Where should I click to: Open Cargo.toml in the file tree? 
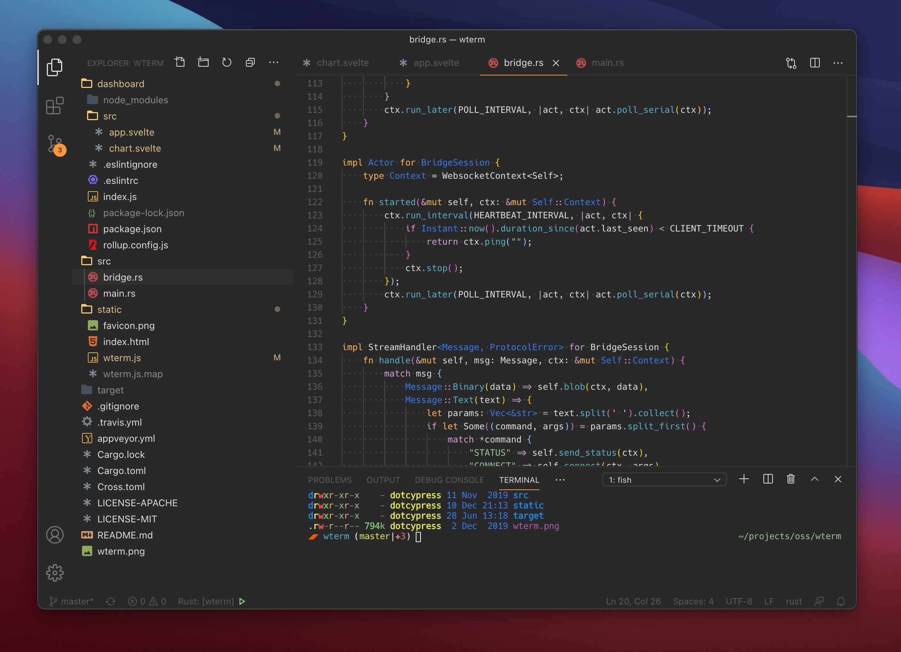(x=121, y=471)
